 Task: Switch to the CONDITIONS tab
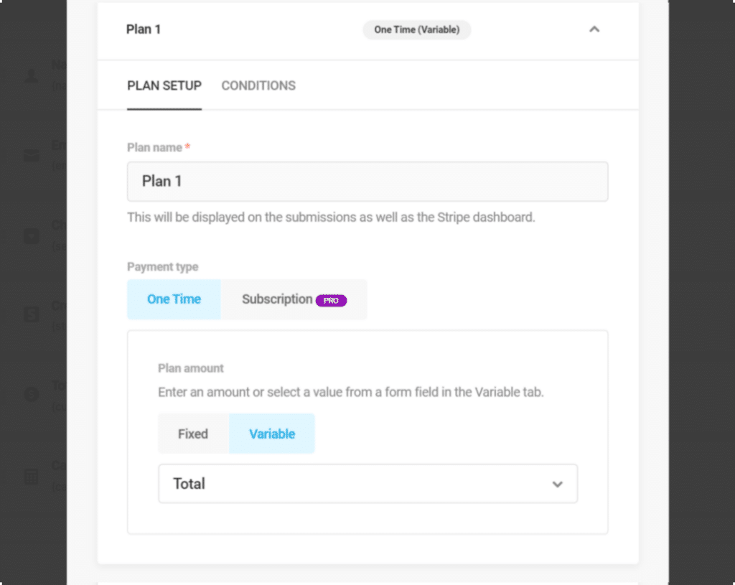[x=258, y=85]
